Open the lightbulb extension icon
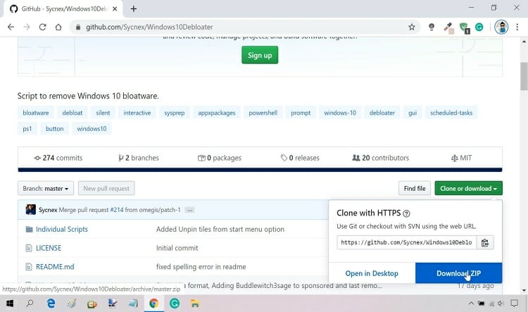 pyautogui.click(x=432, y=27)
